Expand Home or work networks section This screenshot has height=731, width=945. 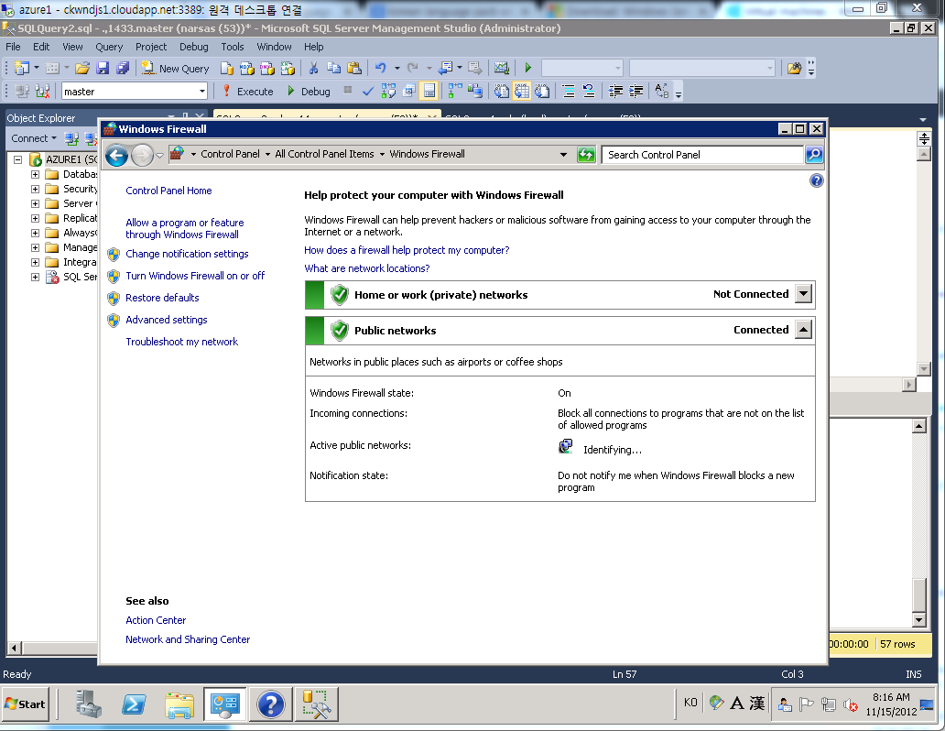(x=803, y=294)
